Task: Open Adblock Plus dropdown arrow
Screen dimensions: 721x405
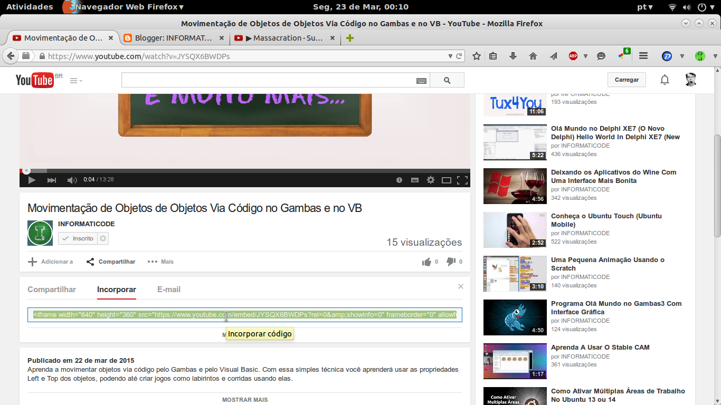Action: pyautogui.click(x=585, y=56)
